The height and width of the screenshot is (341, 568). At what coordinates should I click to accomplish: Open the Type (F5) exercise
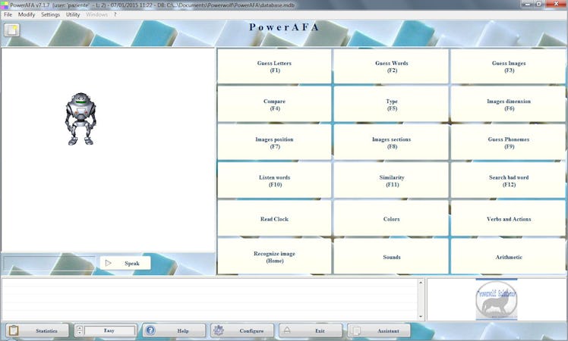point(391,105)
